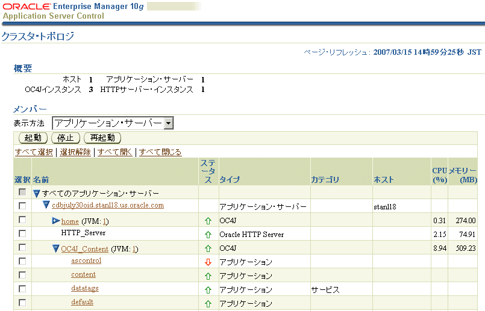Check the cdbjuly30oid.stanl18.us.oracle.com row checkbox

pyautogui.click(x=22, y=206)
